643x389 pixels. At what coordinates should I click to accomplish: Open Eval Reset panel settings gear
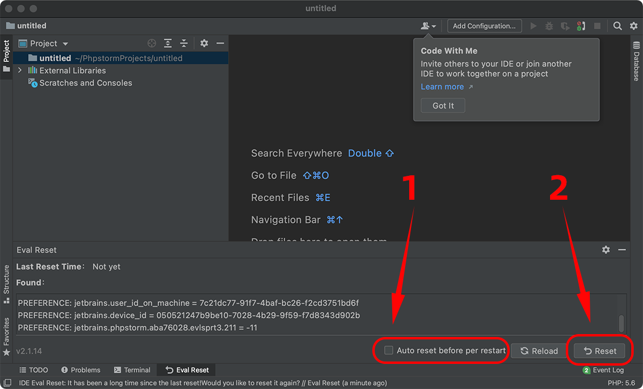tap(606, 249)
